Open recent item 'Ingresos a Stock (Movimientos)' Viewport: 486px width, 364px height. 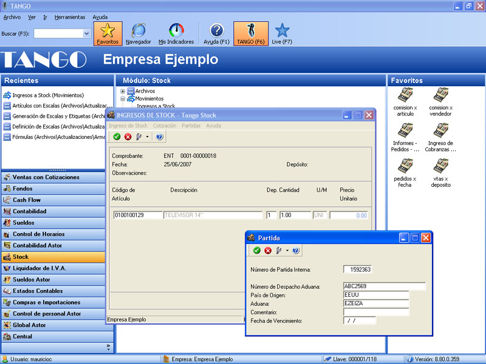point(48,95)
